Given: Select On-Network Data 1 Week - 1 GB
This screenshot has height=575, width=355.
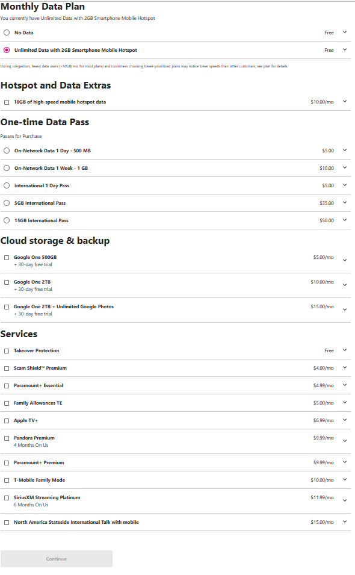Looking at the screenshot, I should (x=7, y=168).
